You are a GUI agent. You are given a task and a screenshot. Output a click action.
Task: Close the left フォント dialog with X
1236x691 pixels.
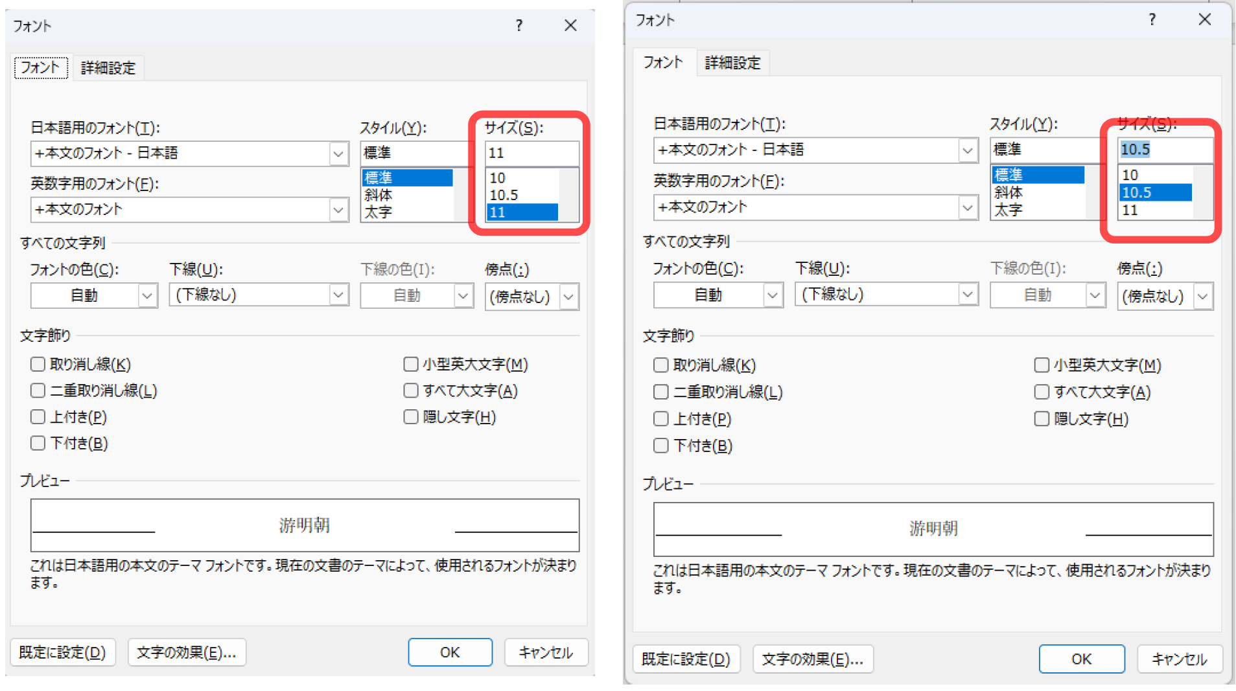pyautogui.click(x=570, y=25)
